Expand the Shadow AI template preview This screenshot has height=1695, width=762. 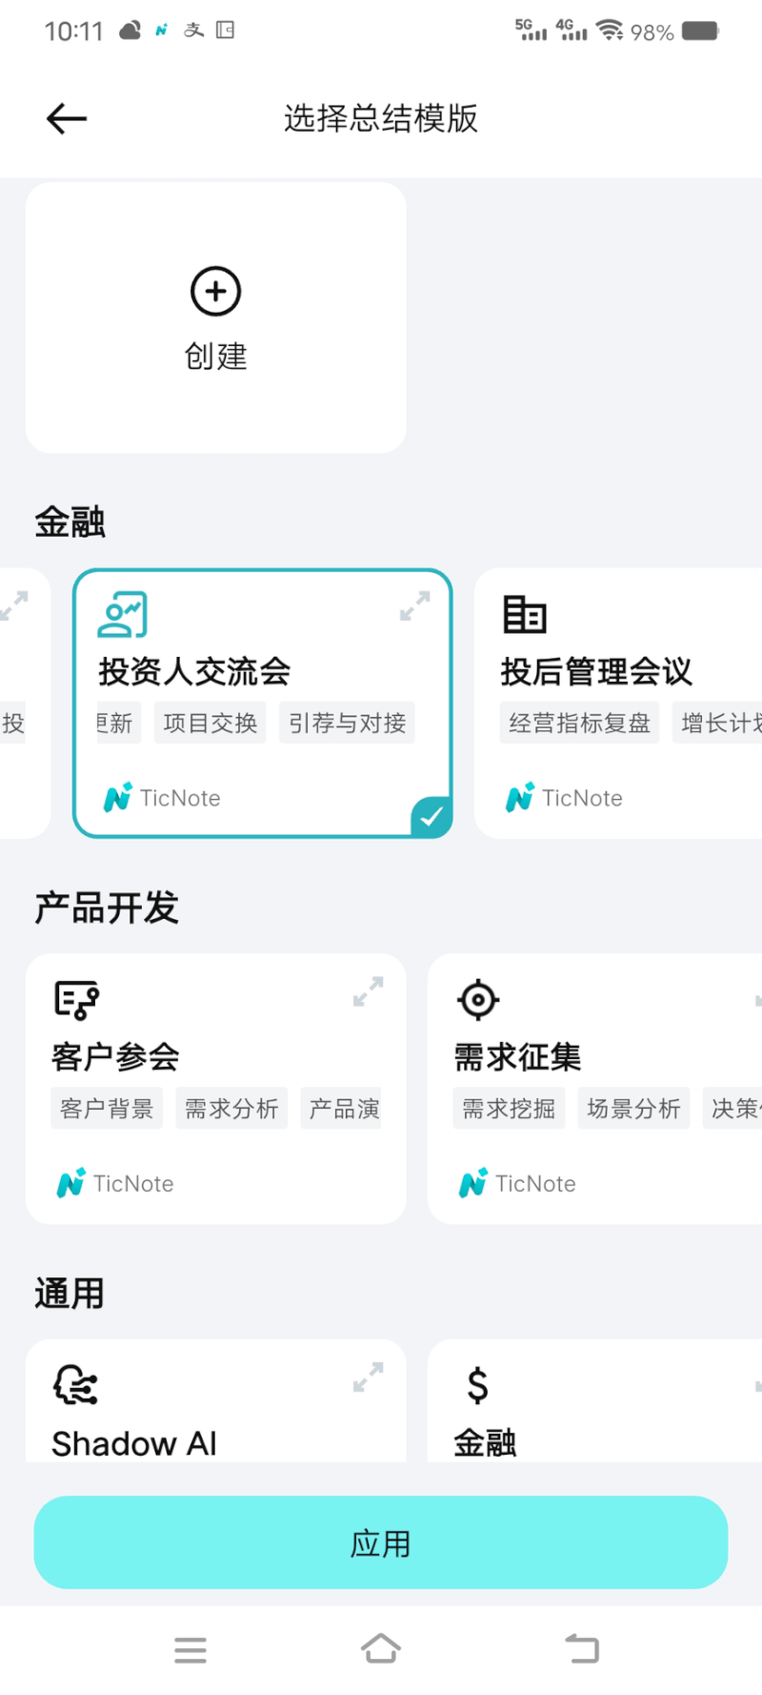point(369,1377)
